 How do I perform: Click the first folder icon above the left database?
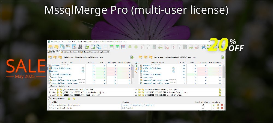(x=50, y=57)
